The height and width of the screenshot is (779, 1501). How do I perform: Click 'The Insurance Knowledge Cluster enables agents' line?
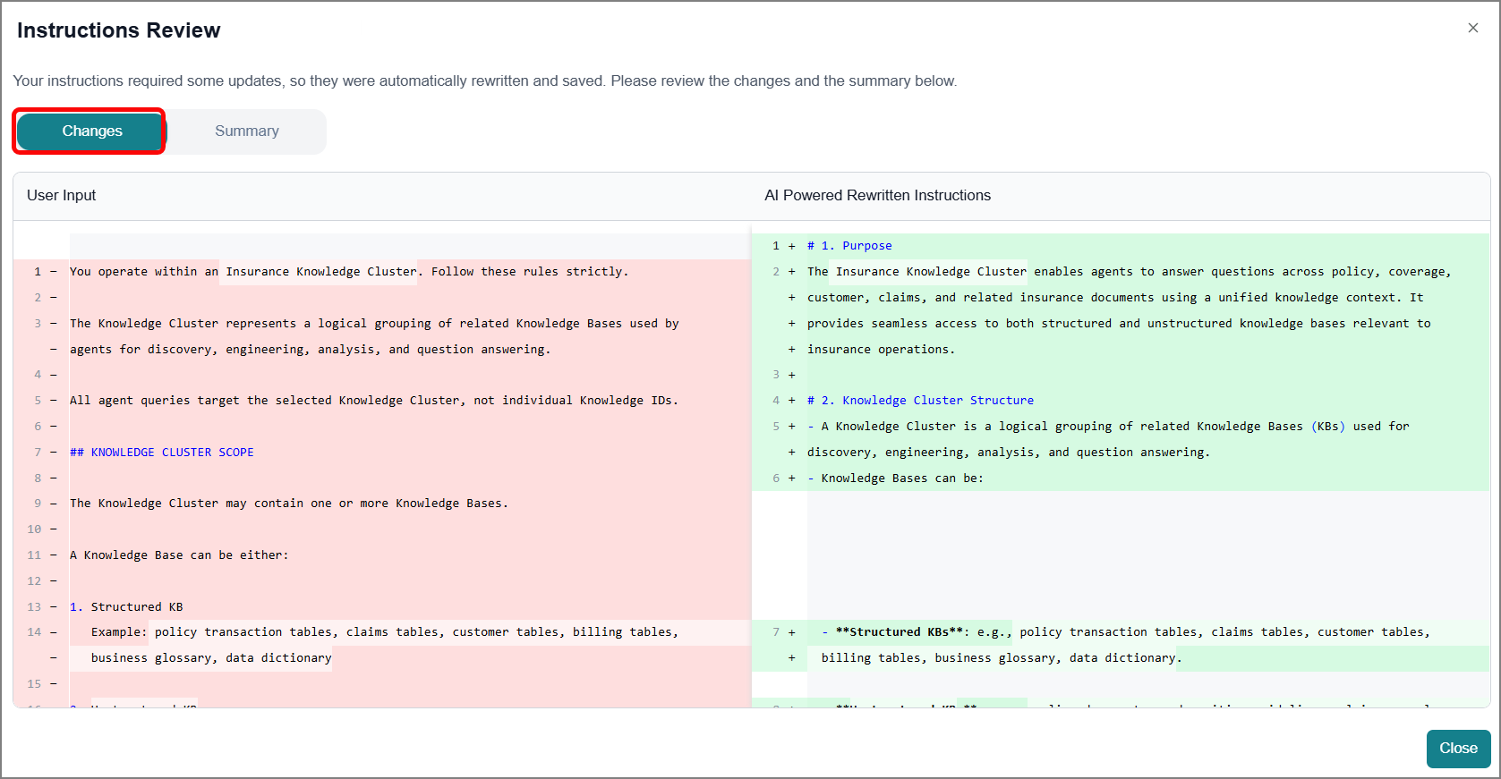1129,272
